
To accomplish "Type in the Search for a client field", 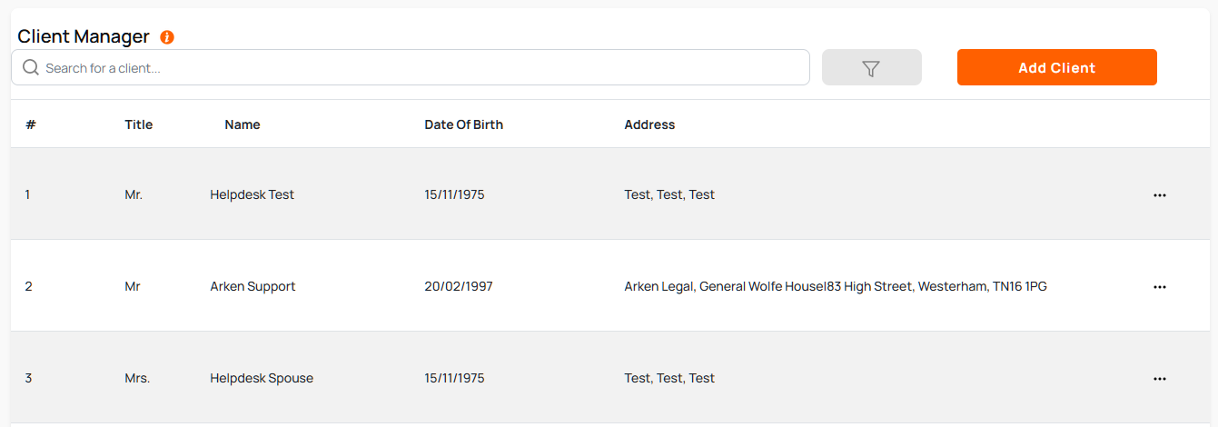I will click(x=418, y=68).
